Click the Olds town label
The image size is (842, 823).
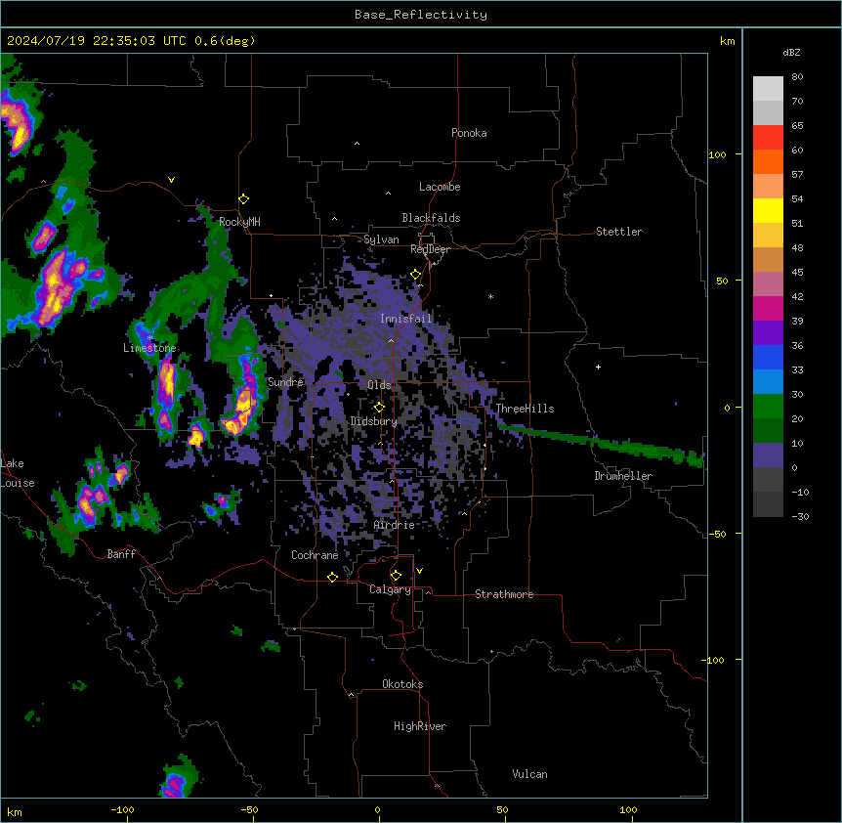coord(379,385)
